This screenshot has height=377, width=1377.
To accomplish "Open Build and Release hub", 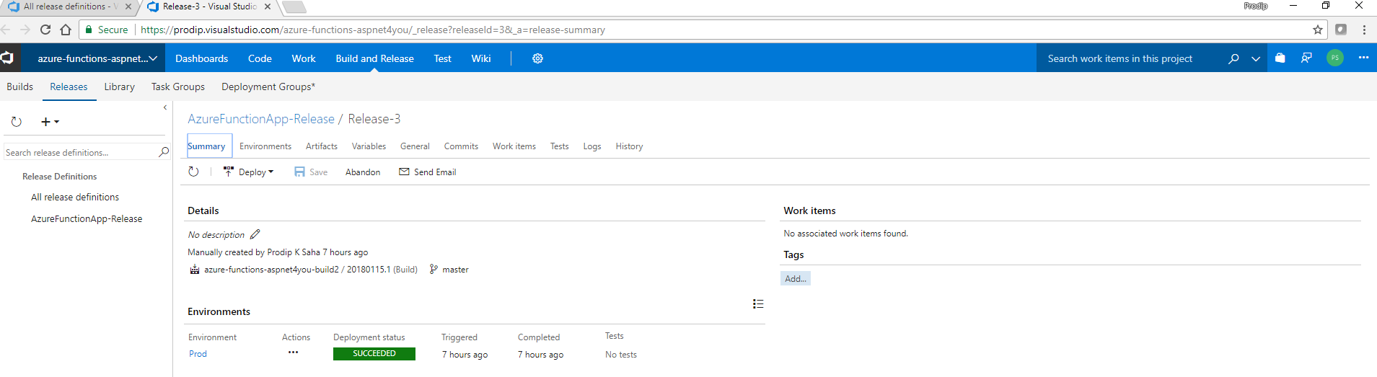I will point(374,58).
